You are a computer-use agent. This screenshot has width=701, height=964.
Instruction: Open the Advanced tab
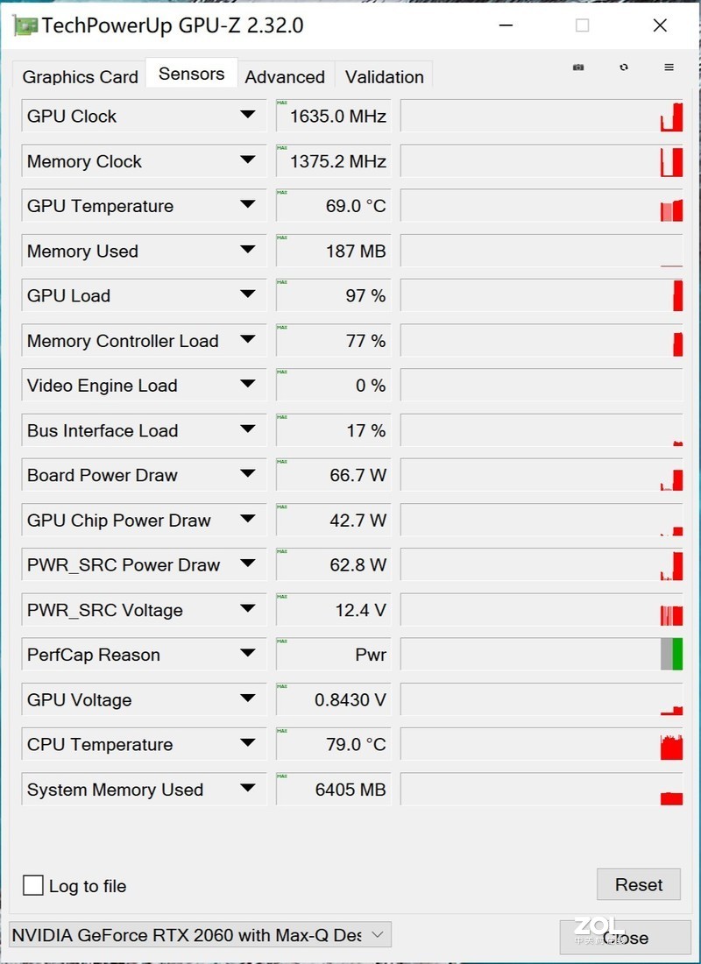(x=285, y=77)
